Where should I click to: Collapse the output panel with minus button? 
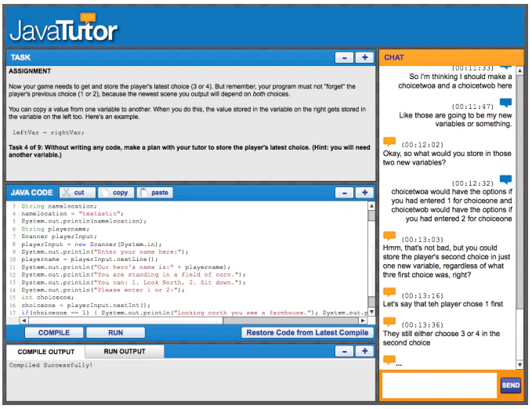[344, 351]
